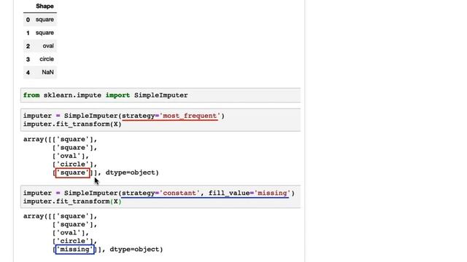Click 'sklearn.impute' module name in code
The width and height of the screenshot is (467, 262).
72,95
